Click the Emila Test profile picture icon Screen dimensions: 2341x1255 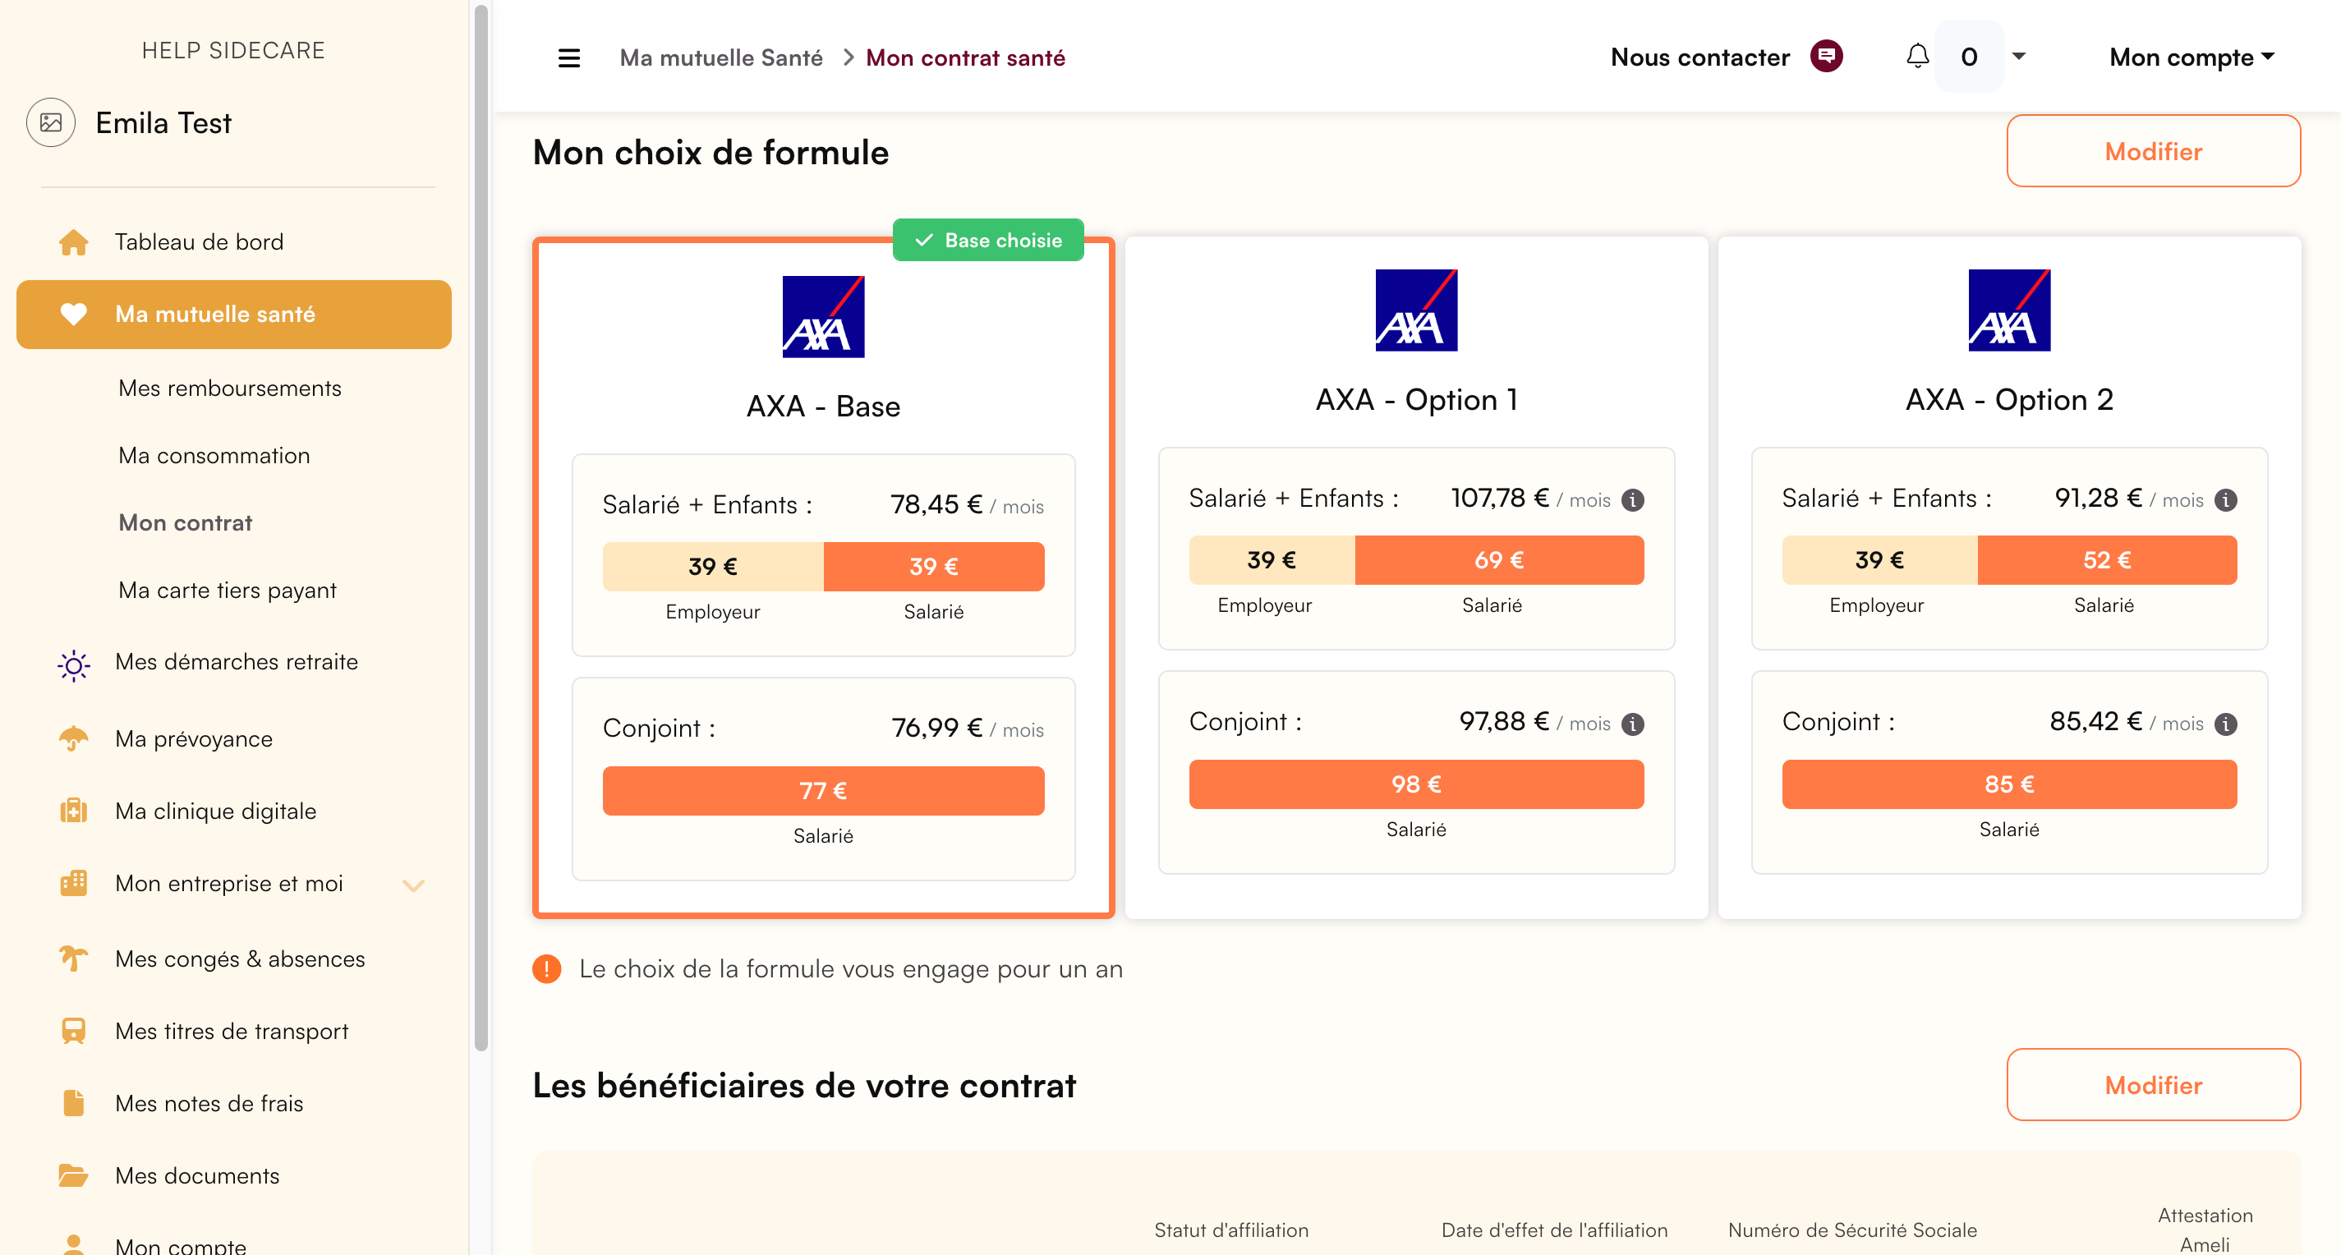(x=51, y=122)
